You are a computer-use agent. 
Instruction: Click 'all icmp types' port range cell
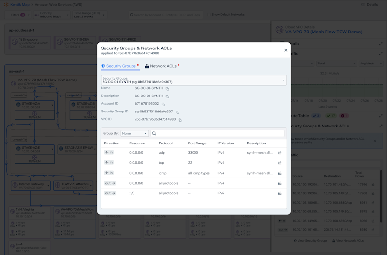[x=199, y=173]
